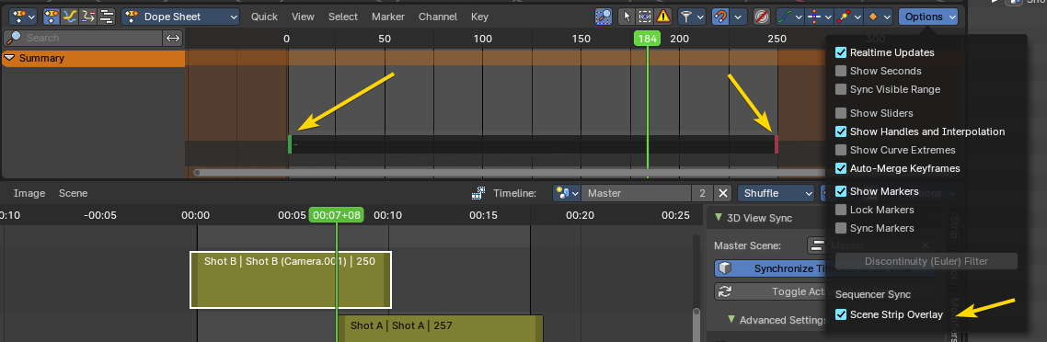
Task: Toggle the zoom-region magnifier icon in the Dope Sheet header
Action: pyautogui.click(x=603, y=16)
